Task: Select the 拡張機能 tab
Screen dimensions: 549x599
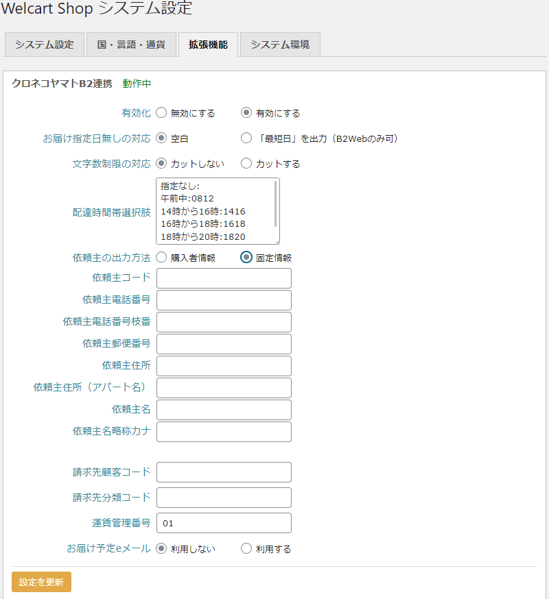Action: point(208,44)
